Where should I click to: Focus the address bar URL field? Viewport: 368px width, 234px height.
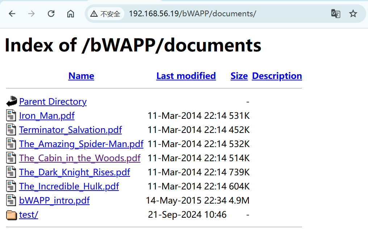[x=217, y=14]
